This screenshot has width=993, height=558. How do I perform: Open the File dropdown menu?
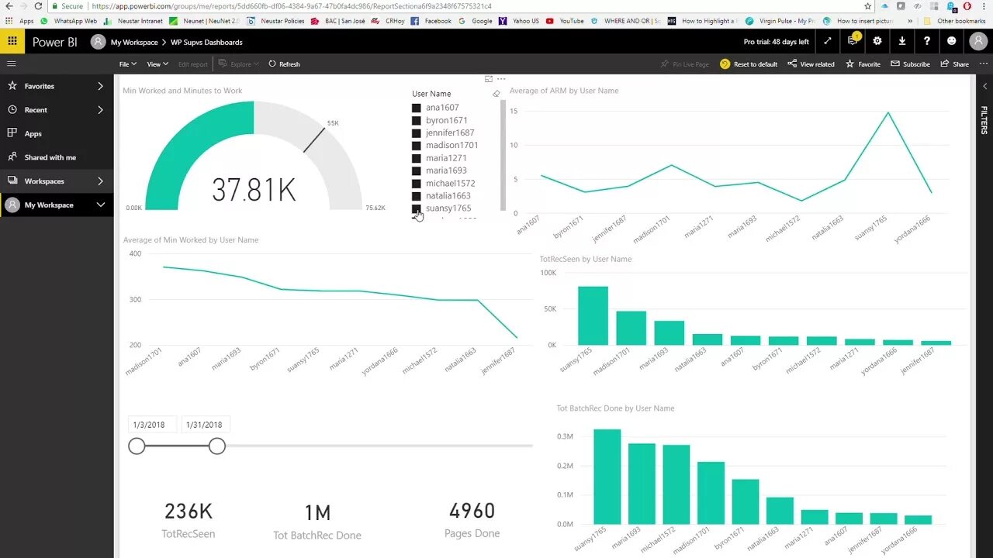point(126,64)
